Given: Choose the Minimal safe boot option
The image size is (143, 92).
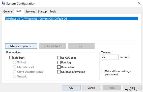Looking at the screenshot, I should [x=15, y=62].
